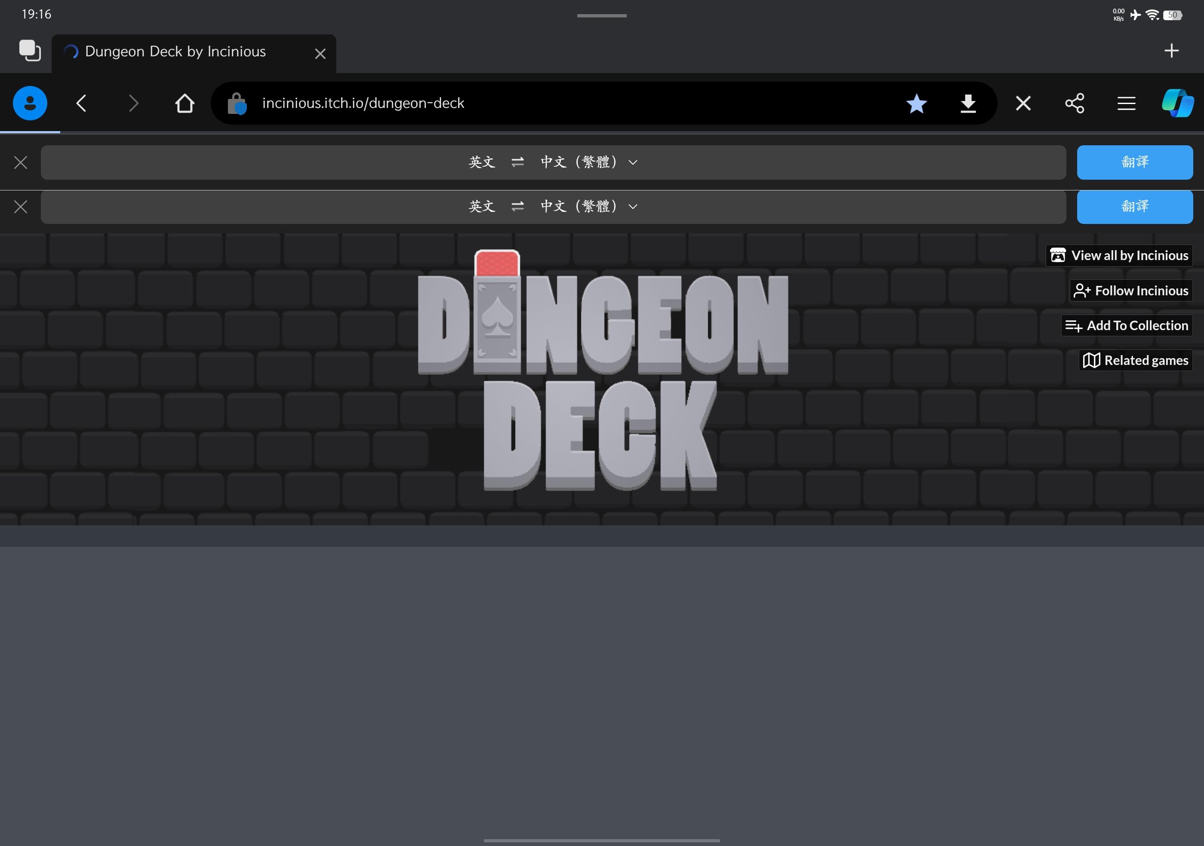Toggle the bookmark star for this page
This screenshot has width=1204, height=846.
pos(916,103)
